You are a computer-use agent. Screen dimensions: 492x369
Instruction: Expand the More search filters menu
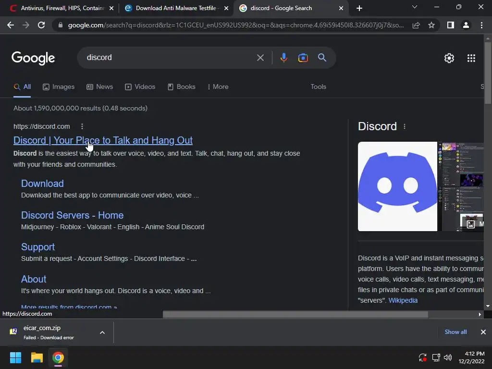coord(218,87)
